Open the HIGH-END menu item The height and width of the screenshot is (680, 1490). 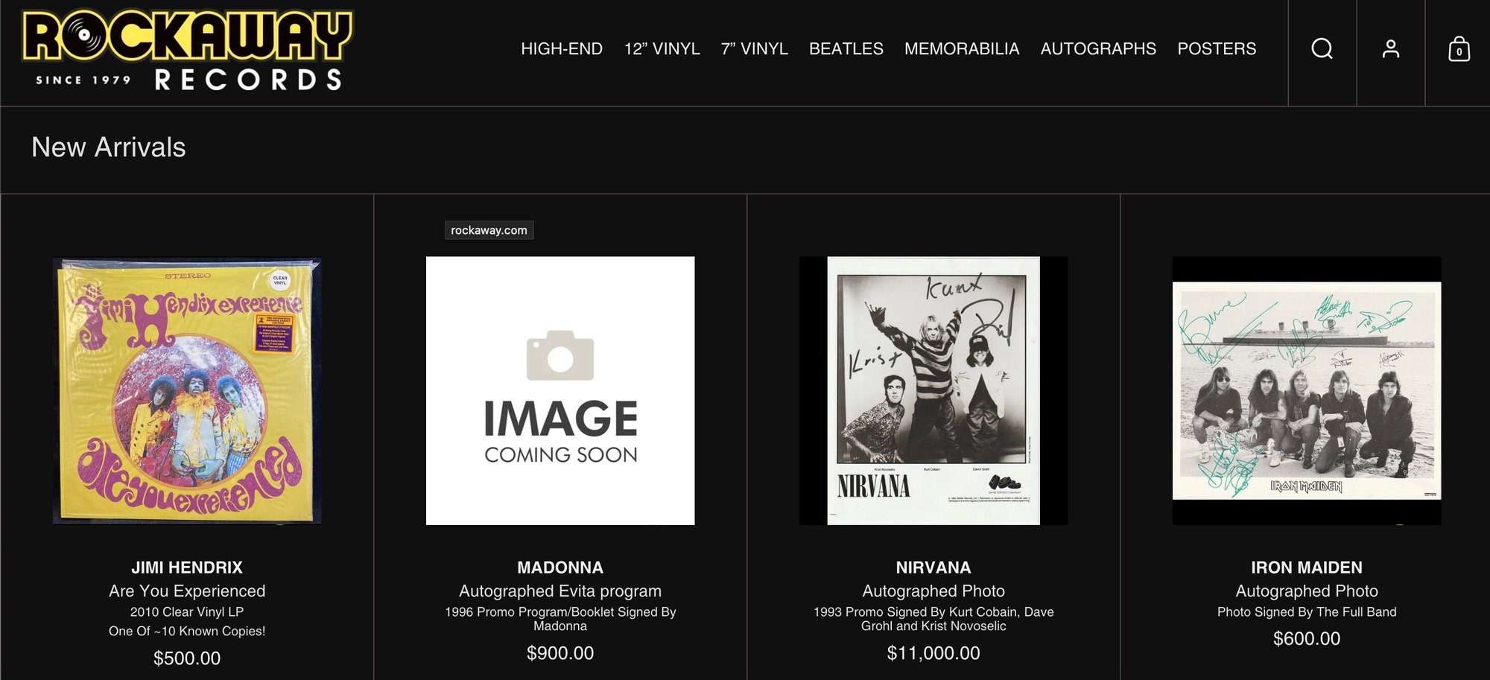tap(561, 49)
